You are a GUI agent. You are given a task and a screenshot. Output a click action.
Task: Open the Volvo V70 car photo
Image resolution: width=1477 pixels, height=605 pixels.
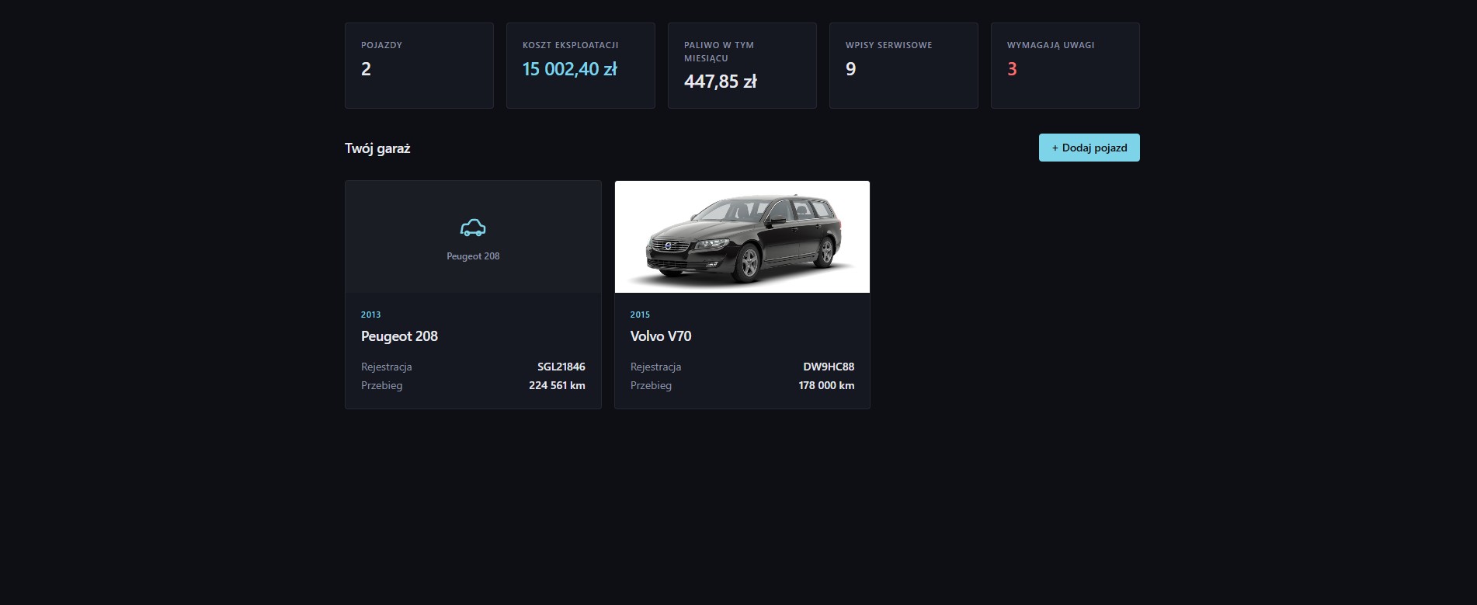742,237
